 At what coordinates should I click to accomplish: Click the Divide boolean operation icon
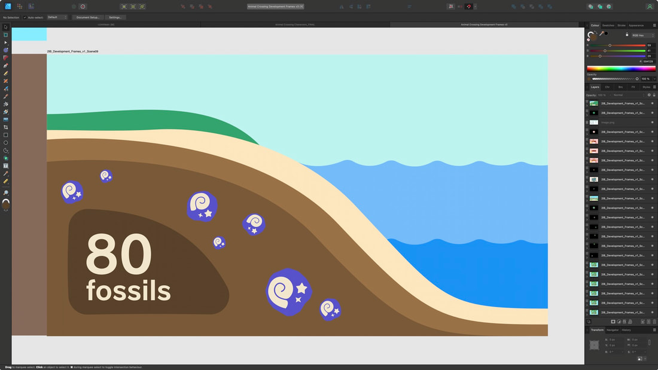550,7
